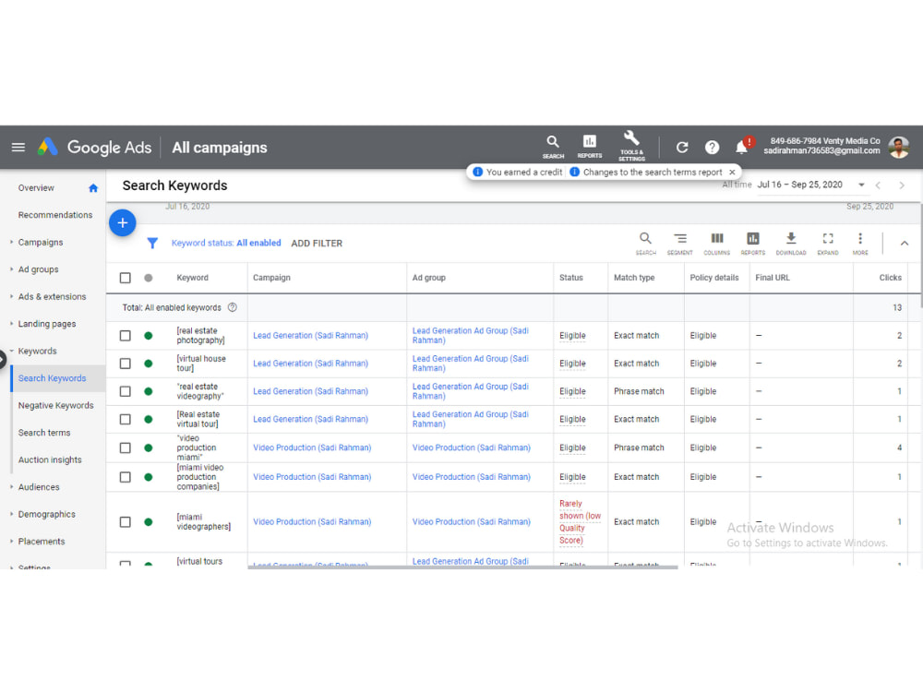Viewport: 923px width, 692px height.
Task: Click the horizontal table scrollbar
Action: coord(462,567)
